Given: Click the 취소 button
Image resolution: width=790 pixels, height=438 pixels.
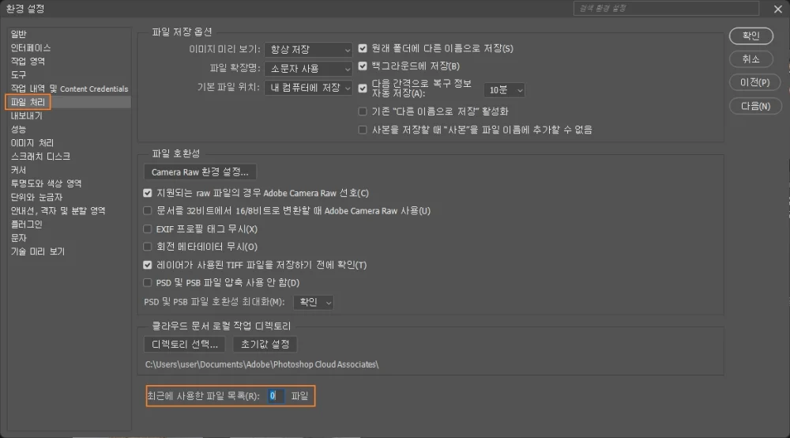Looking at the screenshot, I should [750, 59].
